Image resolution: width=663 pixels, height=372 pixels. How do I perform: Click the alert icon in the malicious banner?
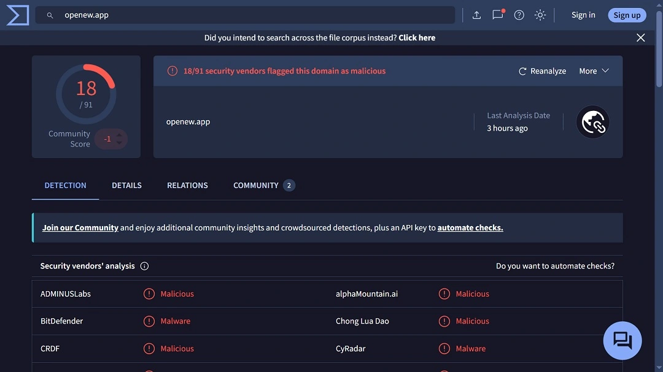click(172, 71)
